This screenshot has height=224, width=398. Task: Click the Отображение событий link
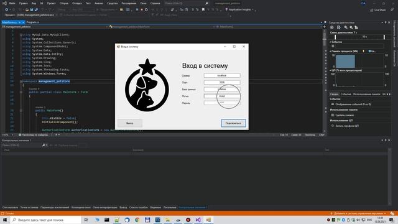click(x=353, y=104)
